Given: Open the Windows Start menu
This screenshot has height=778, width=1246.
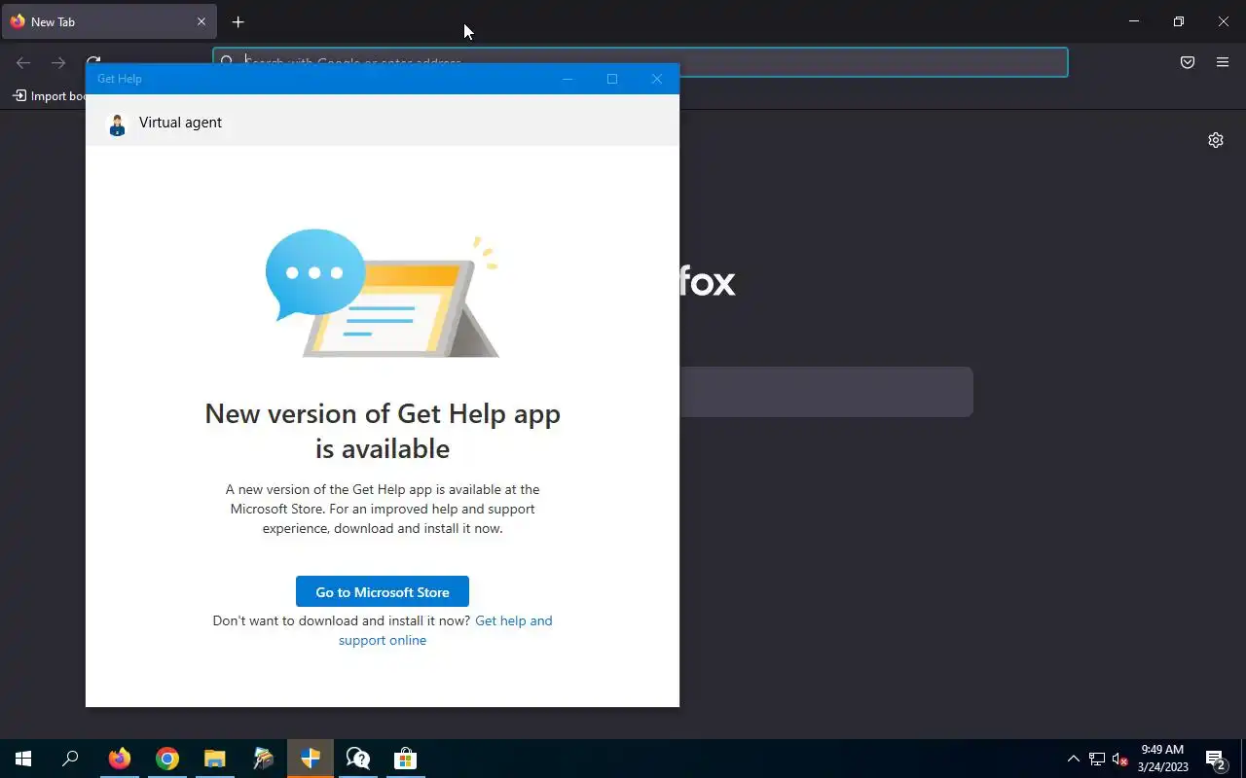Looking at the screenshot, I should (23, 759).
